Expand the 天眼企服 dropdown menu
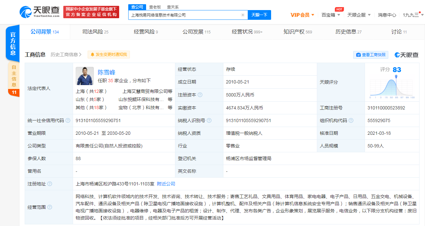The width and height of the screenshot is (425, 226). click(x=359, y=15)
